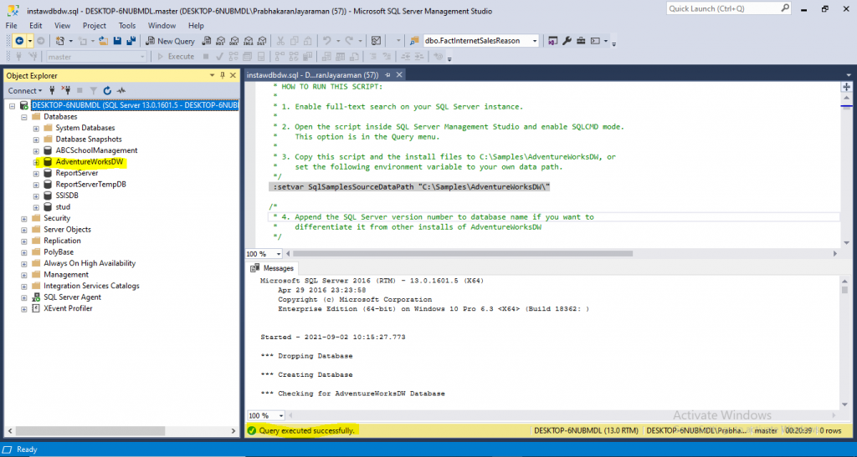The height and width of the screenshot is (457, 857).
Task: Expand the SQL Server Agent node
Action: click(24, 297)
